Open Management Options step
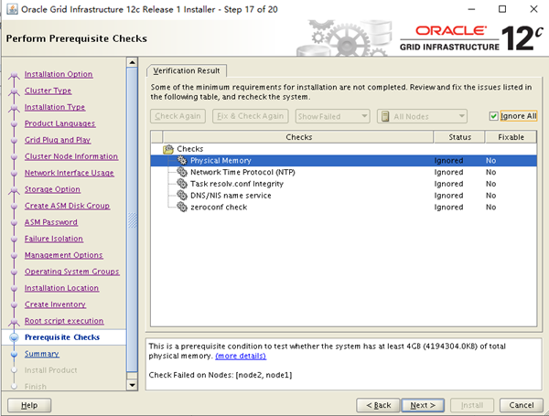Screen dimensions: 549x416 click(63, 255)
